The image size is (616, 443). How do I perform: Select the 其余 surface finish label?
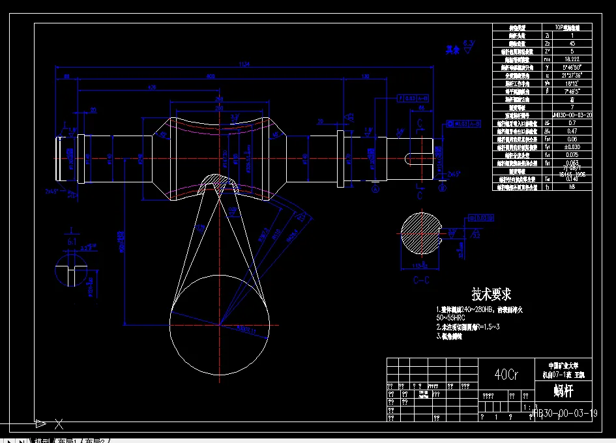(x=452, y=50)
